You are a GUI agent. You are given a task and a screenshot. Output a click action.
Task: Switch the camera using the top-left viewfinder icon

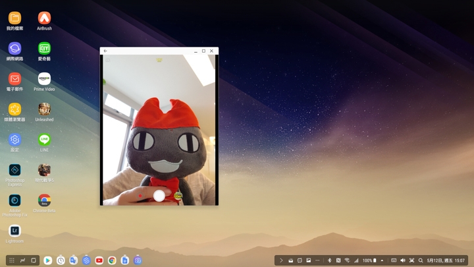(107, 60)
